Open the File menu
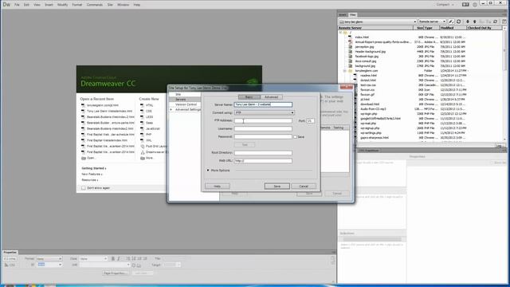510x287 pixels. tap(17, 5)
